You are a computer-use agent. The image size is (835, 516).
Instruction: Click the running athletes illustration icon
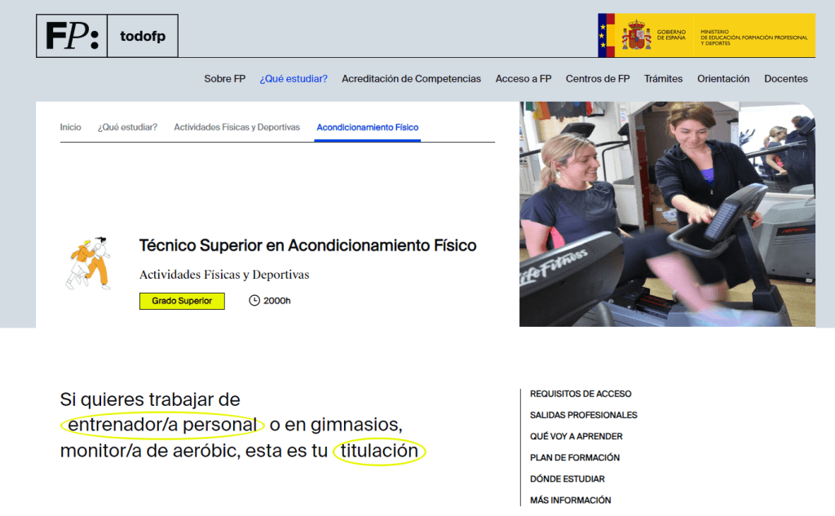[88, 263]
